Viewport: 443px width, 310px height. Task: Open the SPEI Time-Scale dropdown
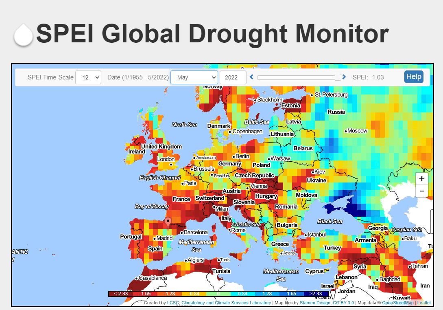[x=88, y=77]
